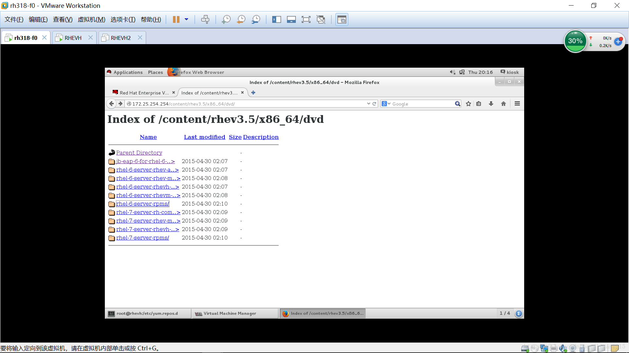Open the search engine selector dropdown
This screenshot has width=629, height=353.
pos(386,104)
